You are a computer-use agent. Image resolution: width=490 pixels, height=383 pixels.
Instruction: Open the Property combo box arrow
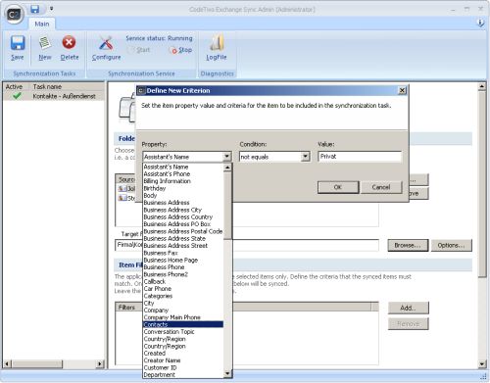(227, 157)
